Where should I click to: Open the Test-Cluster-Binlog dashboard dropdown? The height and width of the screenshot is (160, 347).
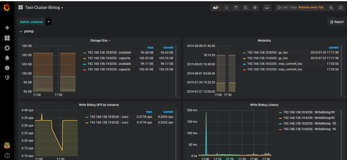(44, 8)
